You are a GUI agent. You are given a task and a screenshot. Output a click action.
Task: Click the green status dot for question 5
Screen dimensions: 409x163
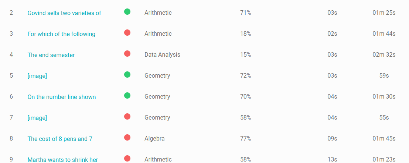[127, 75]
